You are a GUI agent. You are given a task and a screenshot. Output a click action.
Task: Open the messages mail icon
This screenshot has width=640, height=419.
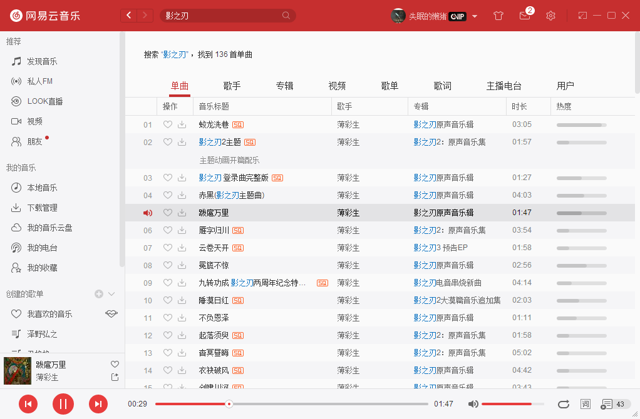(525, 16)
